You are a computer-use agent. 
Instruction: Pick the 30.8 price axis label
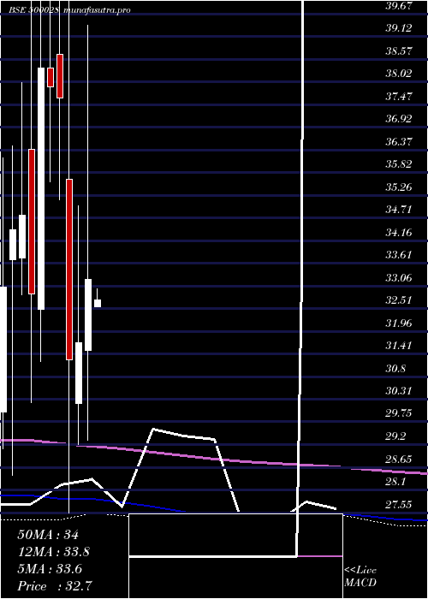pyautogui.click(x=395, y=369)
